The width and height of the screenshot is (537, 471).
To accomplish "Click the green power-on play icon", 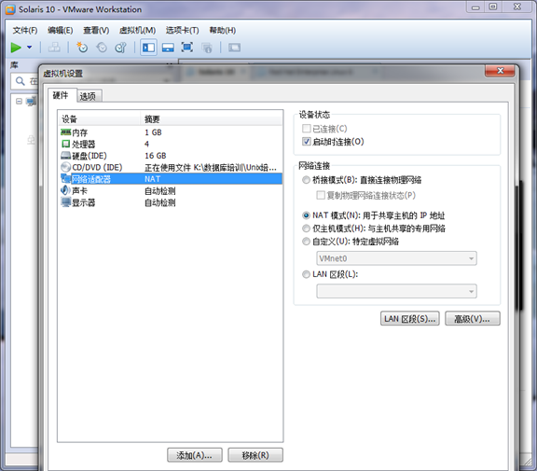I will pyautogui.click(x=16, y=48).
